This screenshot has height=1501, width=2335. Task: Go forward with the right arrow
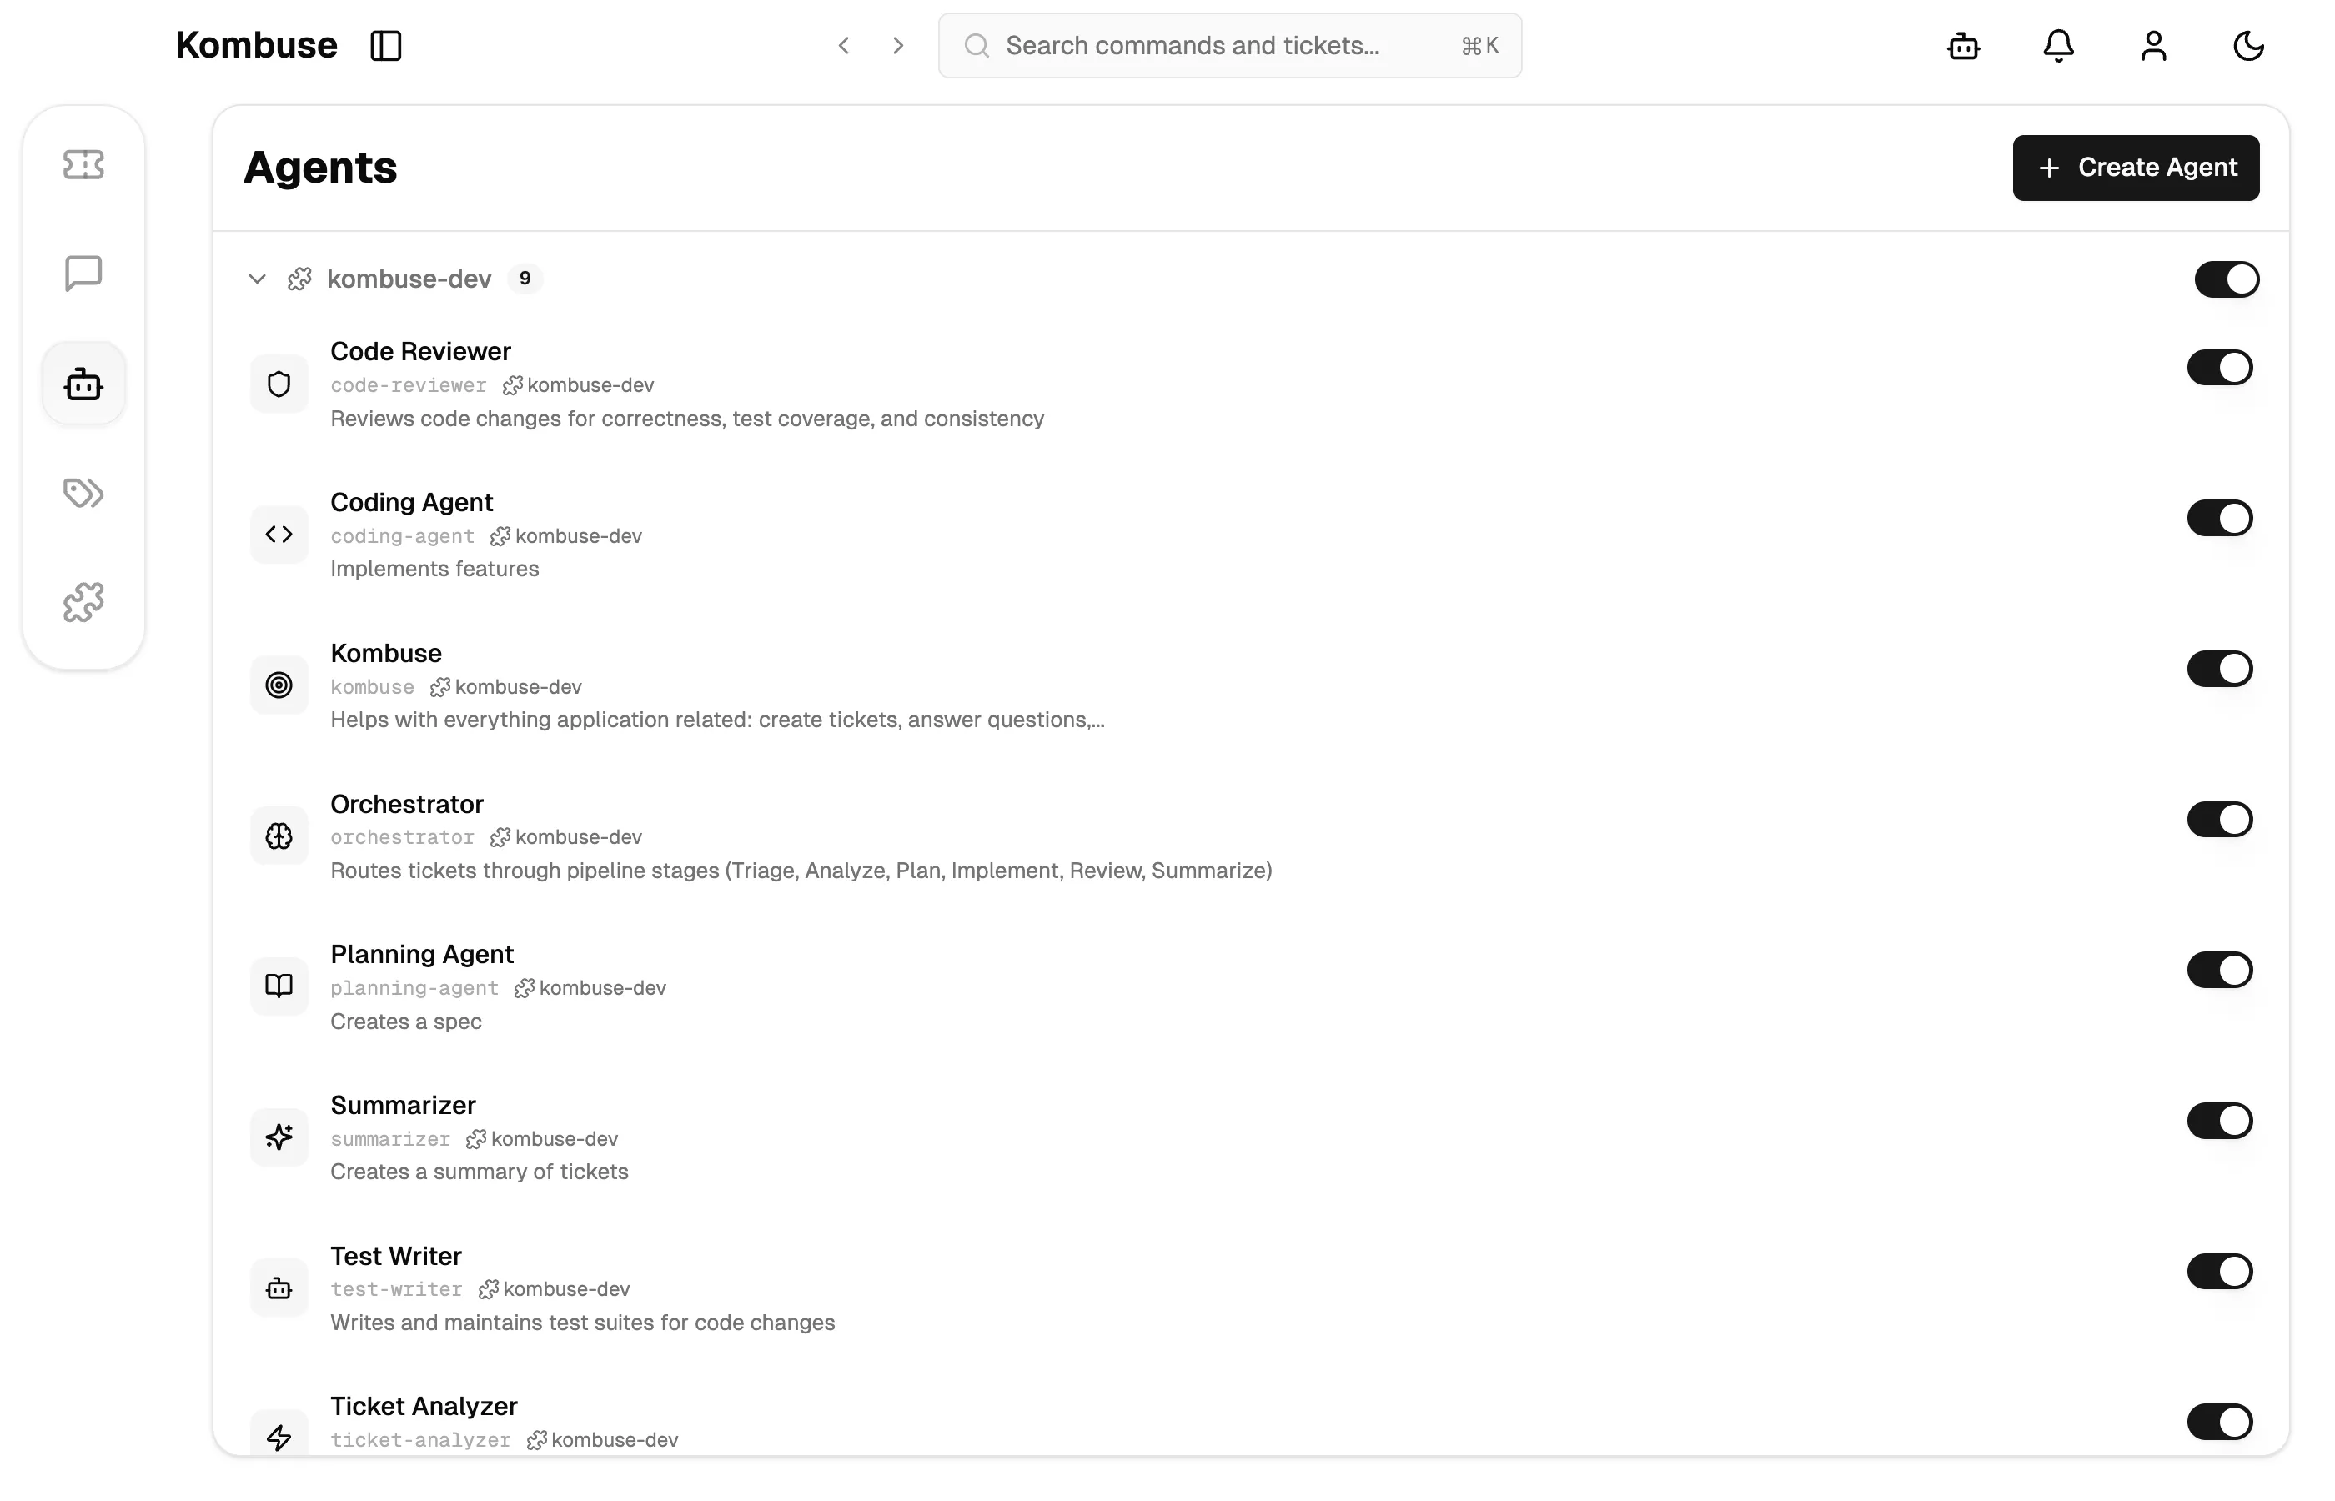898,46
